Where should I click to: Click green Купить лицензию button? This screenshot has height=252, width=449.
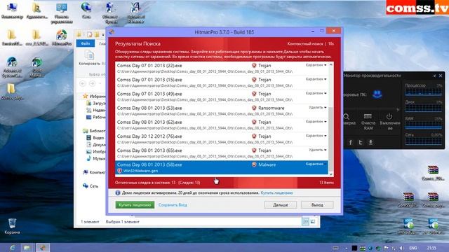[x=135, y=205]
